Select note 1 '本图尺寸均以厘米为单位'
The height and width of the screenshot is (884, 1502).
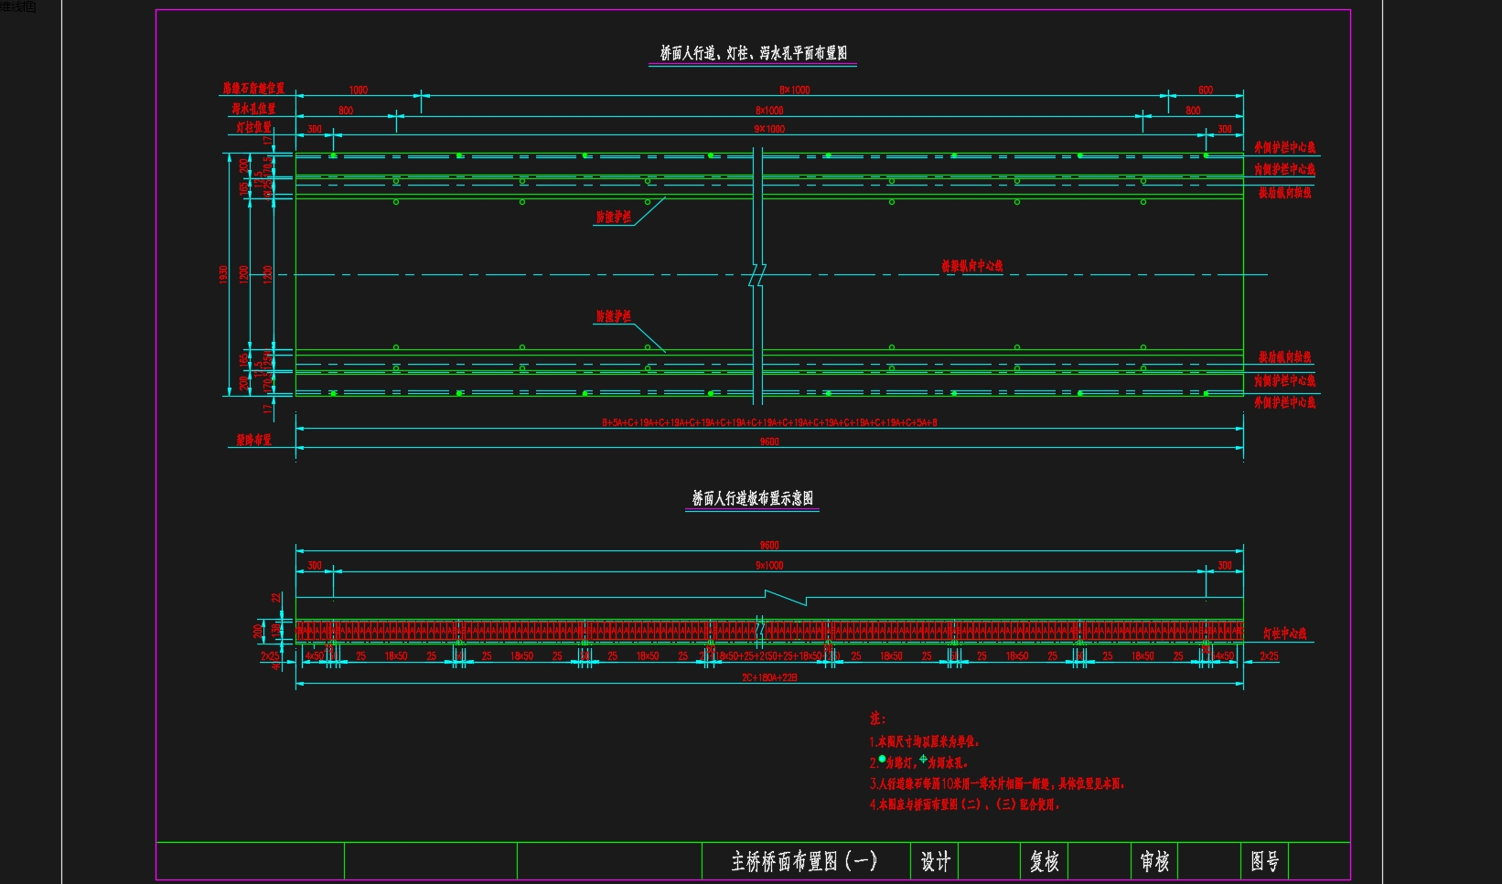(924, 741)
